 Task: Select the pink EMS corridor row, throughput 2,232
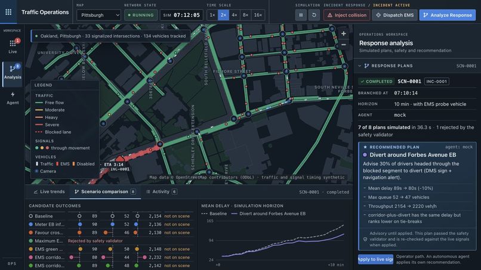[111, 257]
